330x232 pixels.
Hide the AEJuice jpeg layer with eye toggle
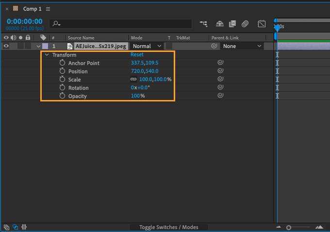tap(6, 46)
